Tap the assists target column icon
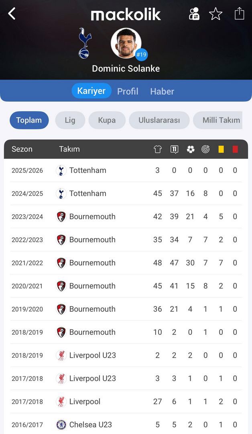The image size is (252, 434). (205, 149)
